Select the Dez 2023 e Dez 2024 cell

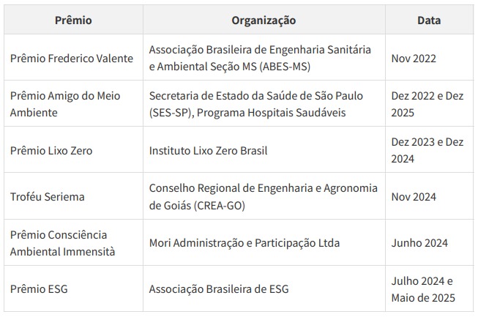(x=427, y=151)
